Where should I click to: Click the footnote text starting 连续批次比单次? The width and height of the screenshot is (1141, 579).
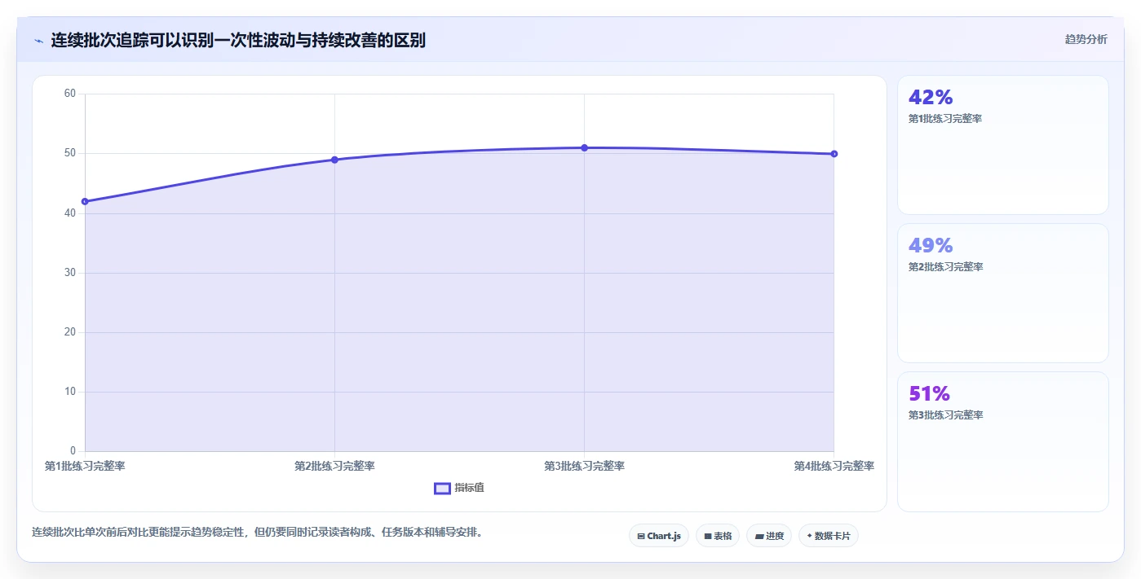point(259,533)
